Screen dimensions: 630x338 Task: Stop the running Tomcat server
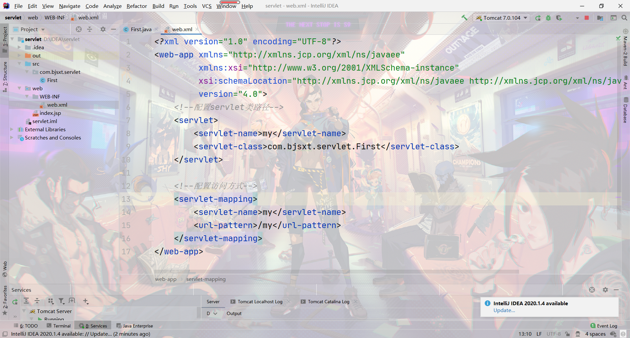pos(587,18)
